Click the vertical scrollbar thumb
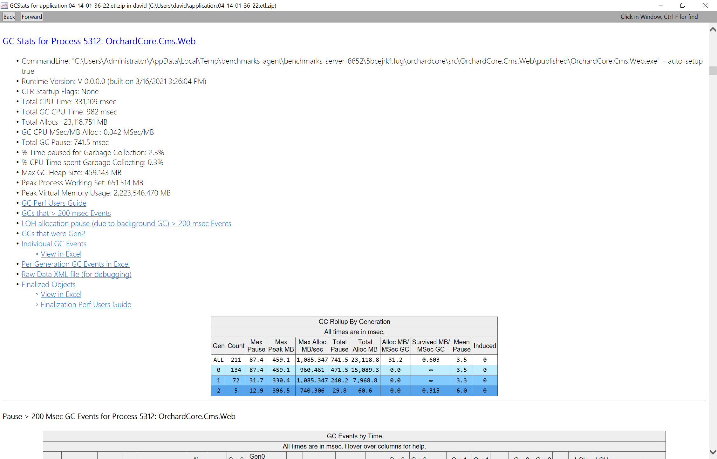 pyautogui.click(x=713, y=71)
